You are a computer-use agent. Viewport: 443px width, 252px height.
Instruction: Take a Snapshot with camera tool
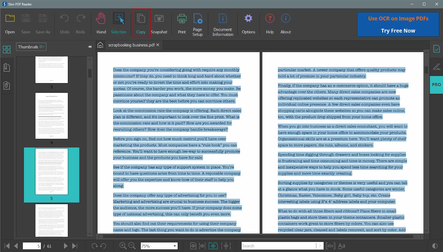(159, 24)
